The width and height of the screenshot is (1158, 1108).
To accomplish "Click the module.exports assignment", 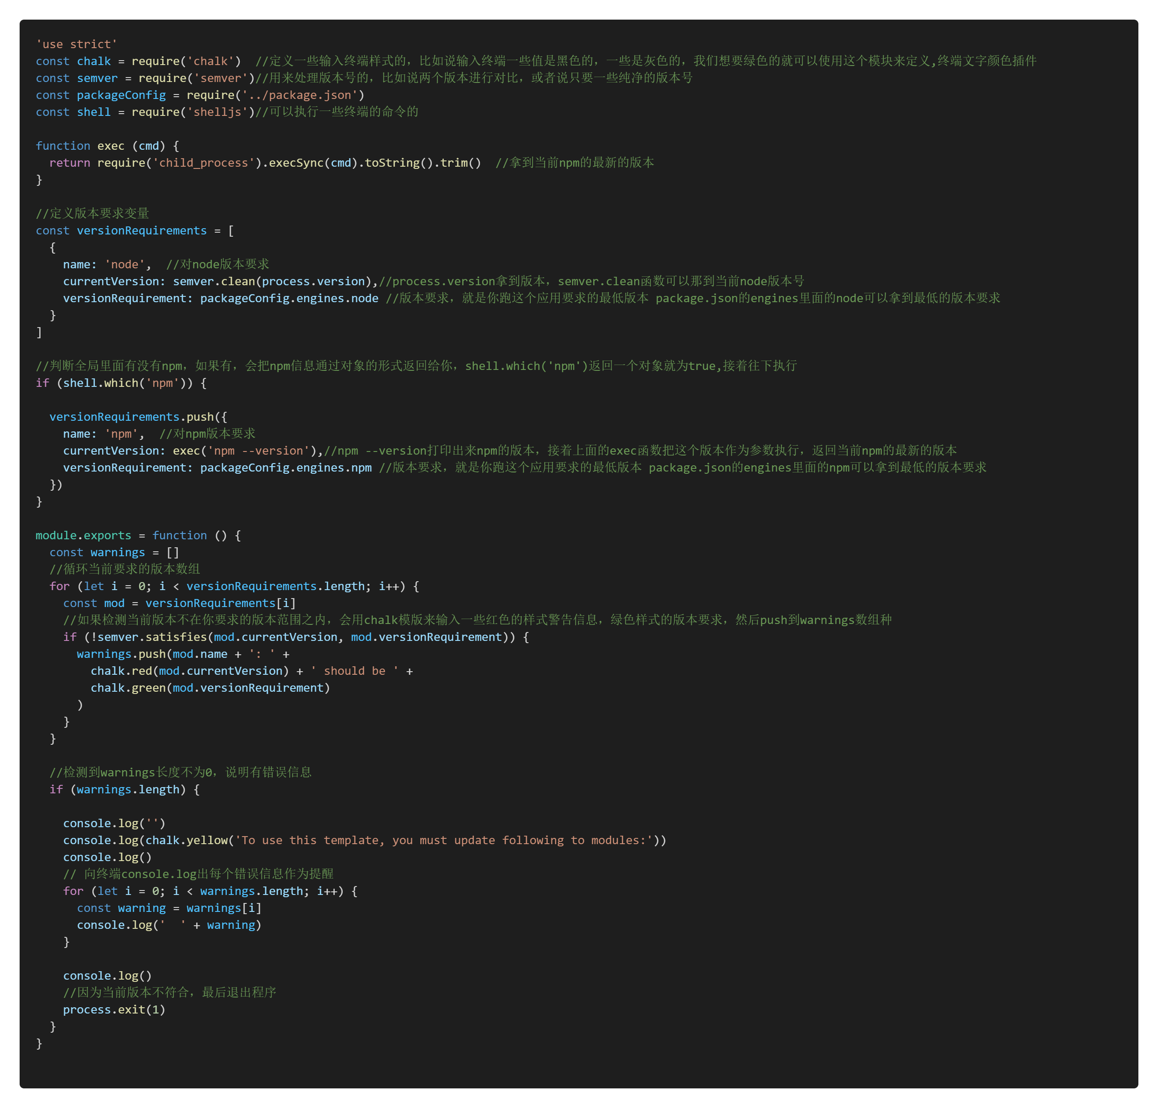I will coord(83,535).
